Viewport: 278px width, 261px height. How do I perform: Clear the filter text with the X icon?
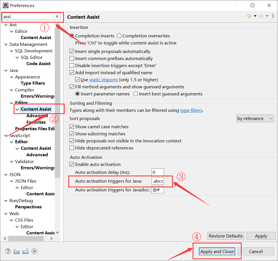click(57, 16)
